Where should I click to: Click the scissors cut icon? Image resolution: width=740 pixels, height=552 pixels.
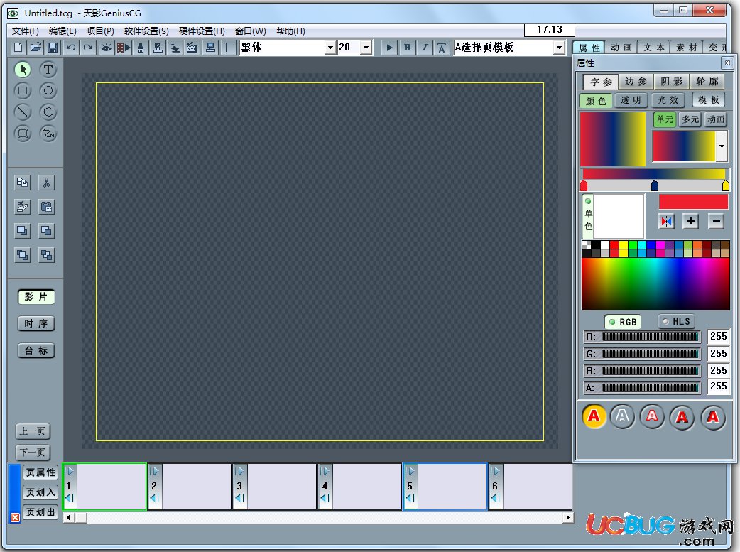coord(46,183)
